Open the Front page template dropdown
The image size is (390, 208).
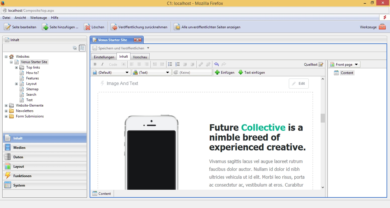click(x=344, y=65)
